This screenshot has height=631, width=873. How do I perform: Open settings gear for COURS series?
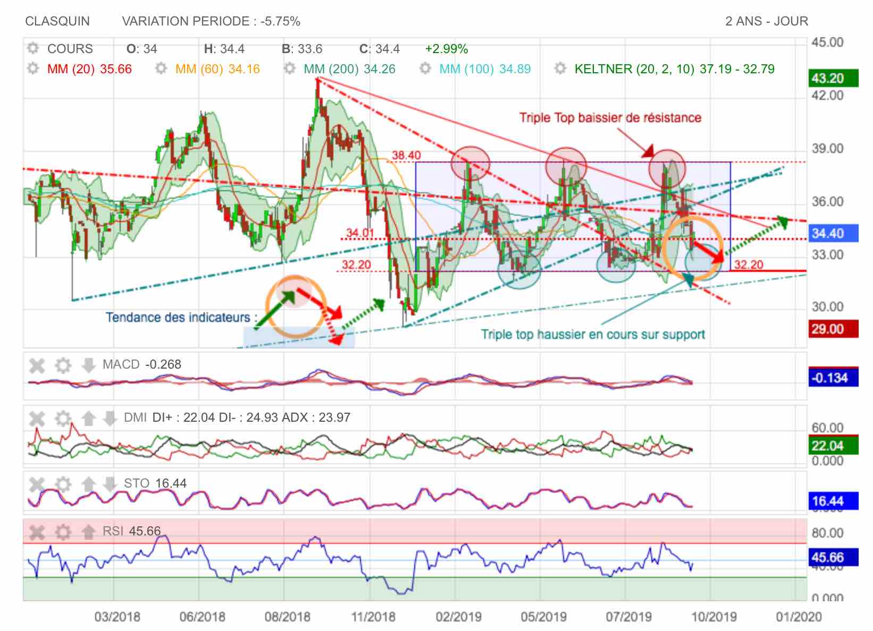(x=33, y=48)
